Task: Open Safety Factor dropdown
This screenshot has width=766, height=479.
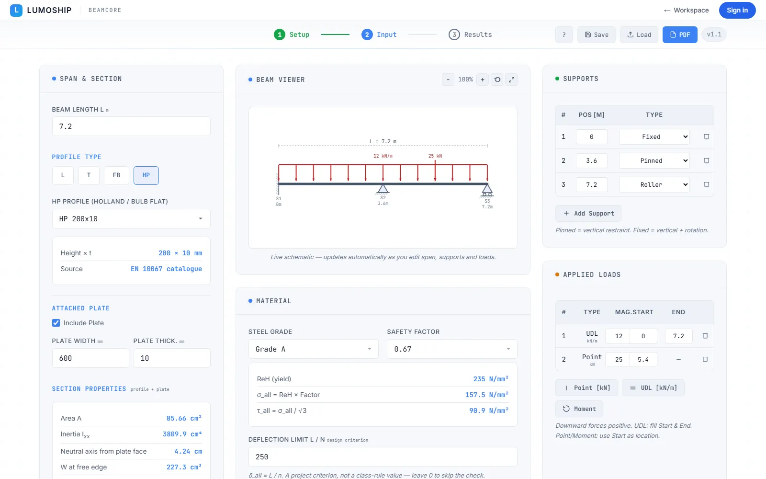Action: coord(452,349)
